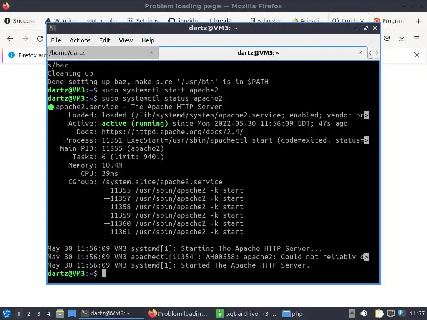Open the File menu in the terminal
The image size is (427, 320).
[56, 40]
